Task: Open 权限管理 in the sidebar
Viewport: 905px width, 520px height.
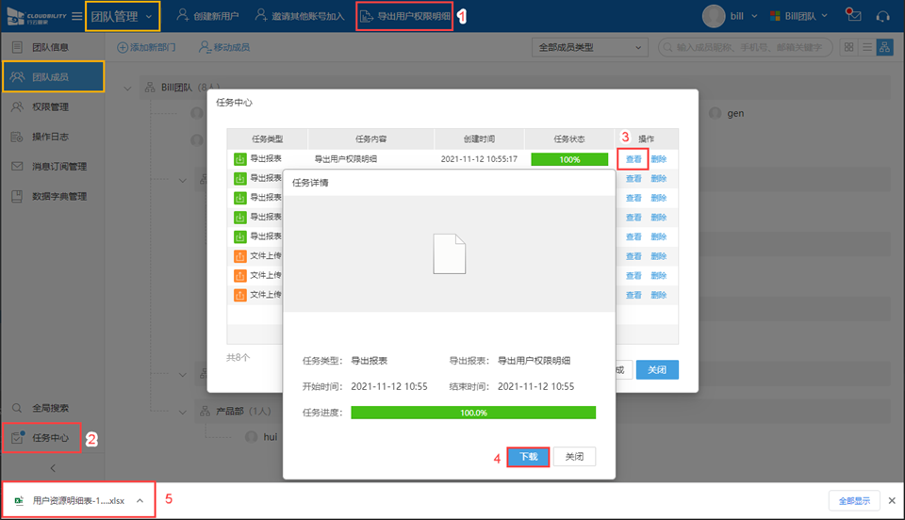Action: tap(51, 106)
